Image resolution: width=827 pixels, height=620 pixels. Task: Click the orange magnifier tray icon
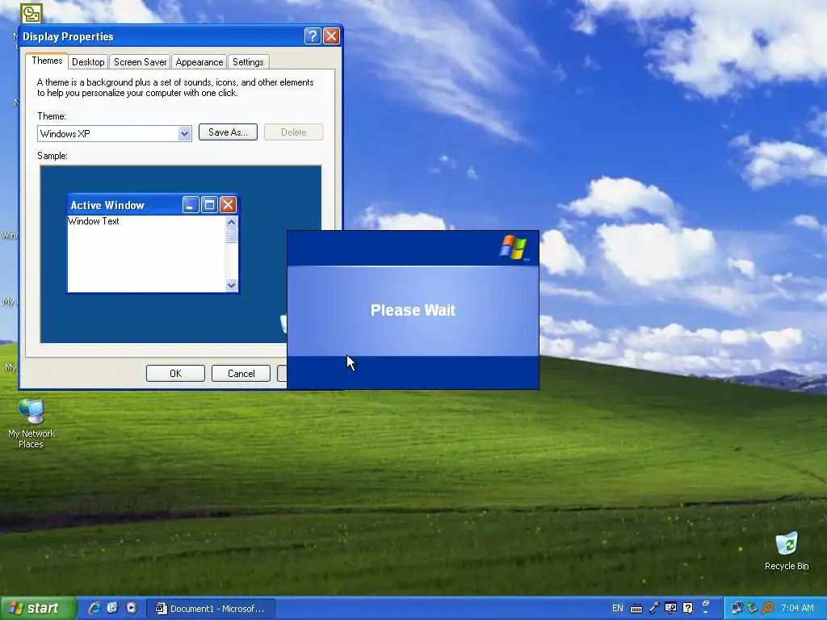tap(767, 609)
